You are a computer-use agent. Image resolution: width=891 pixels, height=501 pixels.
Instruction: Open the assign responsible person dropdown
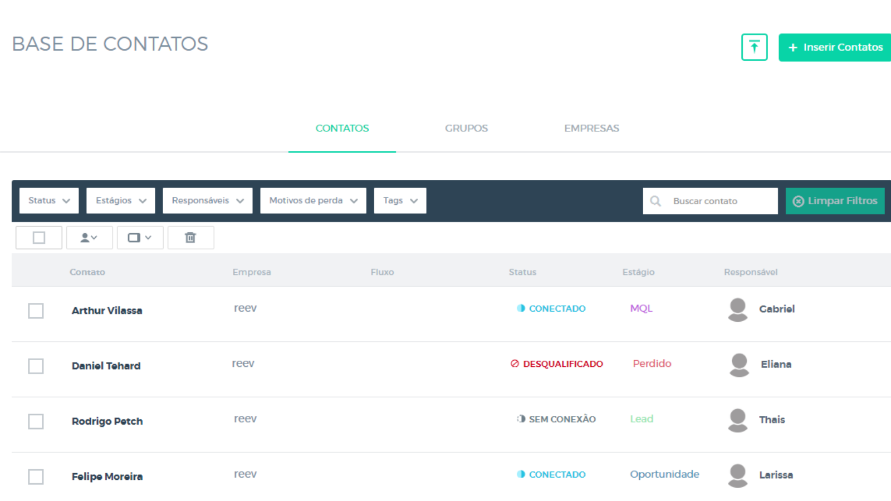(x=89, y=238)
